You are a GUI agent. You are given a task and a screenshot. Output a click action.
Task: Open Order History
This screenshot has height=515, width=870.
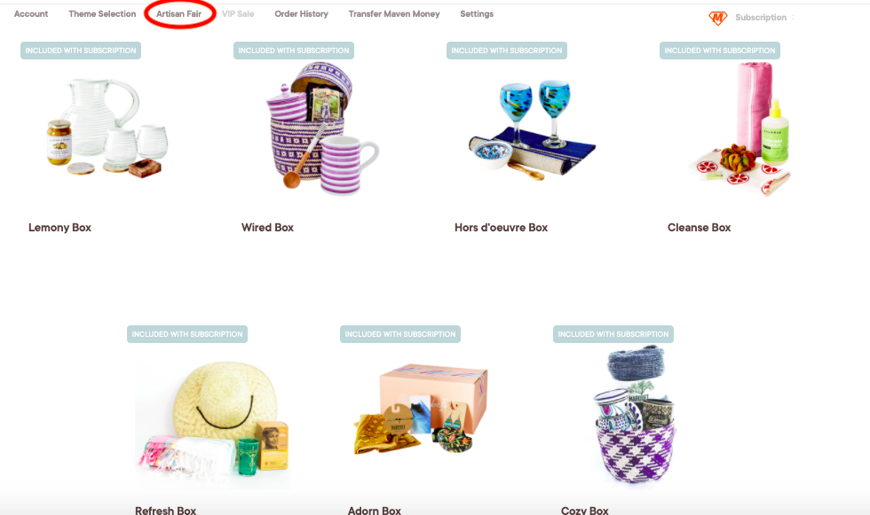[301, 14]
